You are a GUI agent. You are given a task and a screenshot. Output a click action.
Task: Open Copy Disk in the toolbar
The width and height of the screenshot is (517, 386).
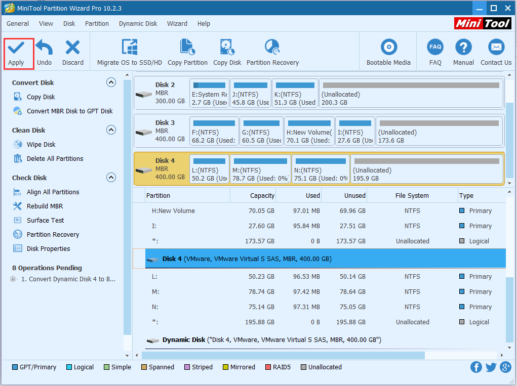227,54
